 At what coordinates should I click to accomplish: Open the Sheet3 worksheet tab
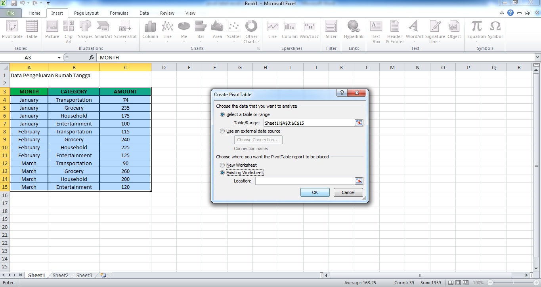pos(84,275)
